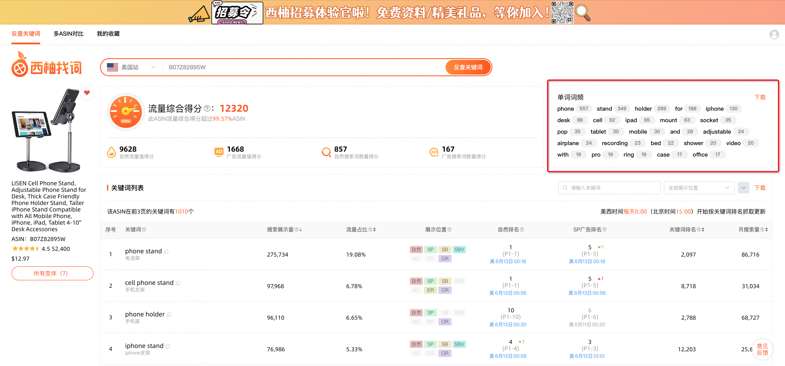Open the 全部展示位置 dropdown
Screen dimensions: 785x366
tap(699, 188)
